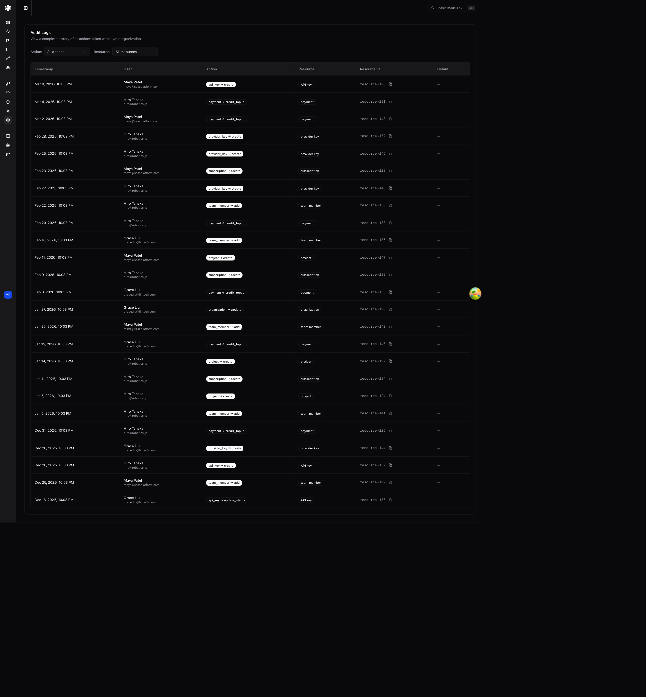The image size is (646, 697).
Task: Click the organization → update action badge
Action: pyautogui.click(x=224, y=310)
